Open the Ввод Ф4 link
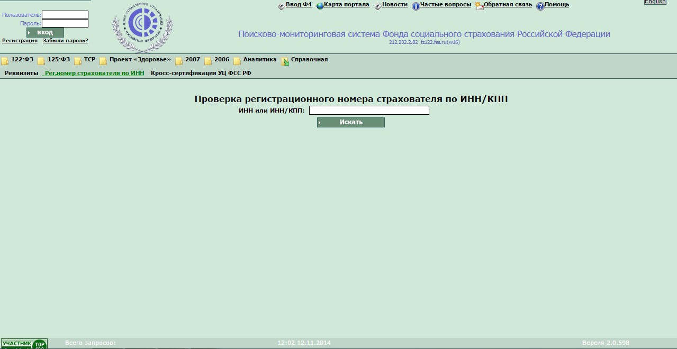 coord(299,5)
